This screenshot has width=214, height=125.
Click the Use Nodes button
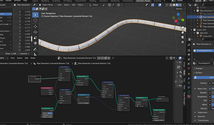(x=204, y=77)
